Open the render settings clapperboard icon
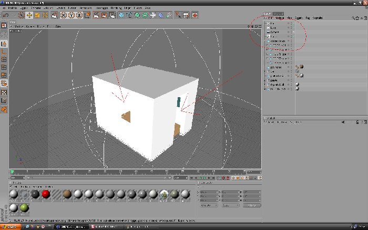Image resolution: width=368 pixels, height=230 pixels. coord(112,15)
